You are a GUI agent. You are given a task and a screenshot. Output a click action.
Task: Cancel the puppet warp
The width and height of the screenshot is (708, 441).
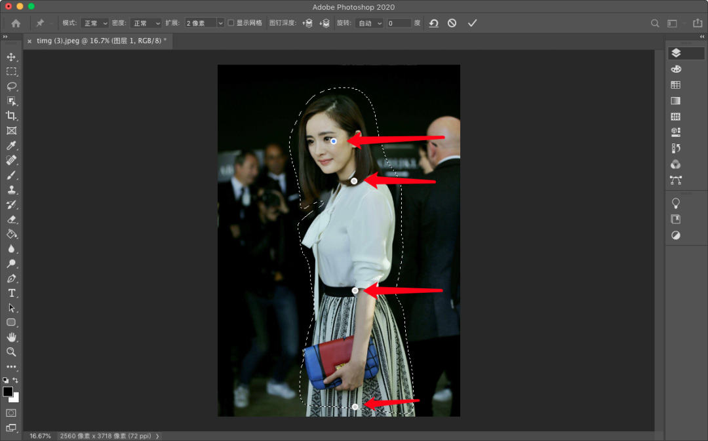452,23
